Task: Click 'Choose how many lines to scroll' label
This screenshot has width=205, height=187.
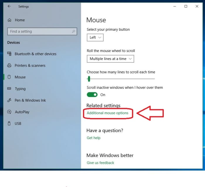Action: click(121, 72)
